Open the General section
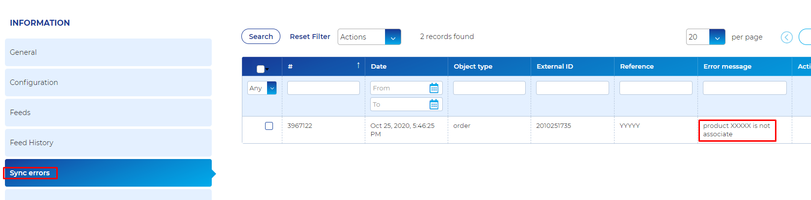This screenshot has height=200, width=811. (x=108, y=52)
